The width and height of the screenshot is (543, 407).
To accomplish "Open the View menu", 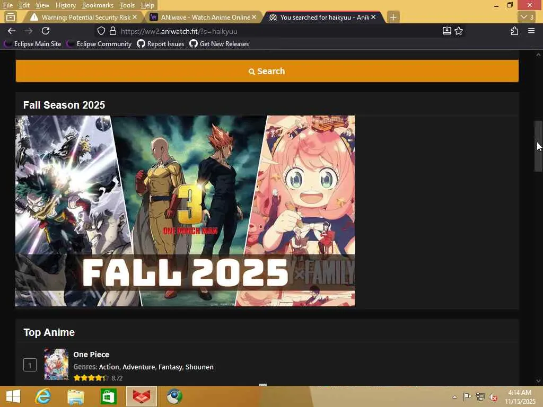I will 42,5.
